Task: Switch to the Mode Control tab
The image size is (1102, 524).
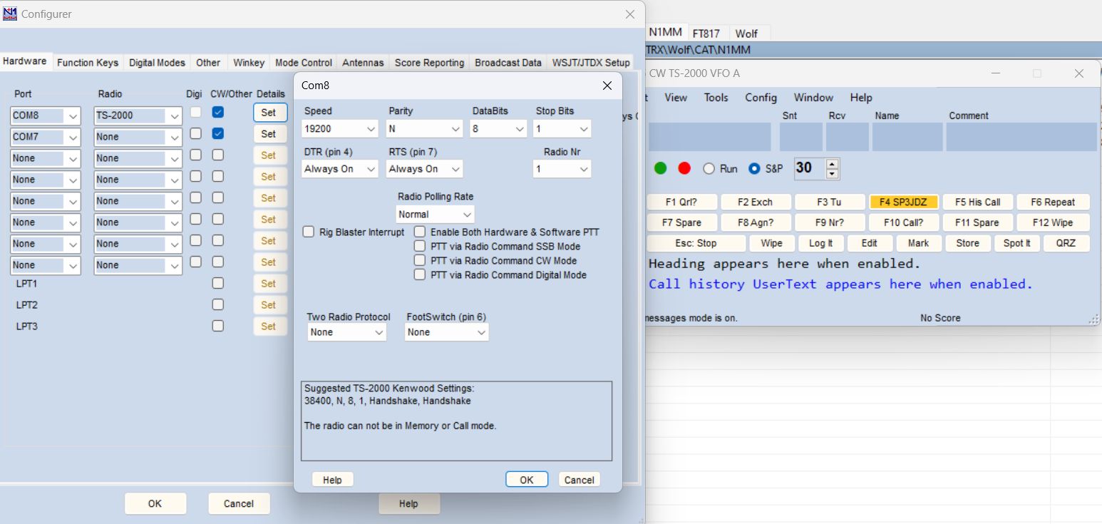Action: point(304,63)
